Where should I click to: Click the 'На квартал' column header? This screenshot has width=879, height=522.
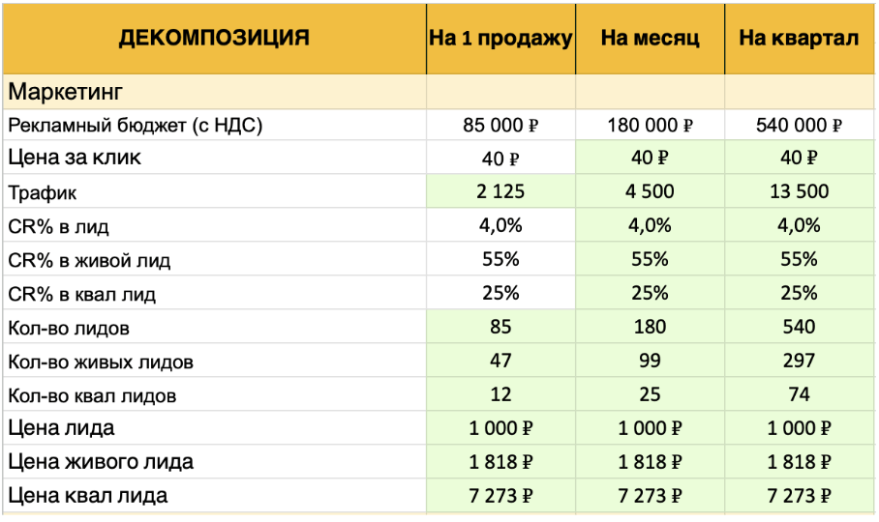point(799,39)
